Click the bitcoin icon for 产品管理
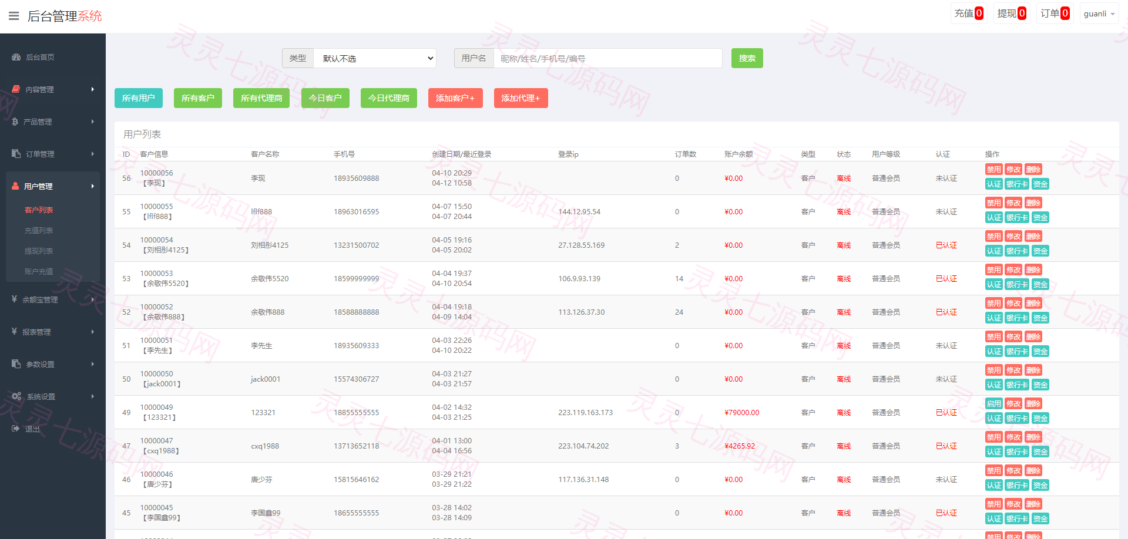This screenshot has height=539, width=1128. pos(15,122)
